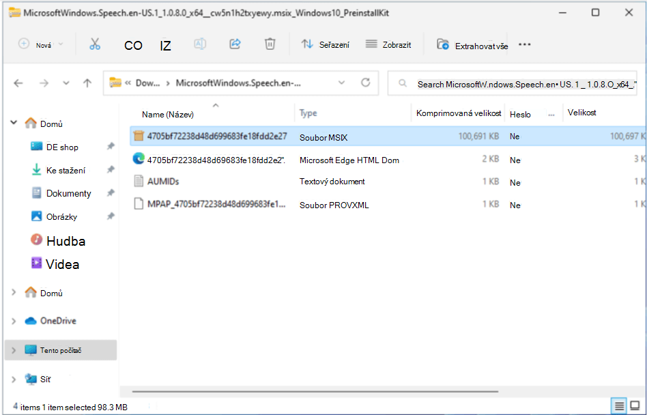Click the AUMIDs text file icon

pyautogui.click(x=139, y=181)
